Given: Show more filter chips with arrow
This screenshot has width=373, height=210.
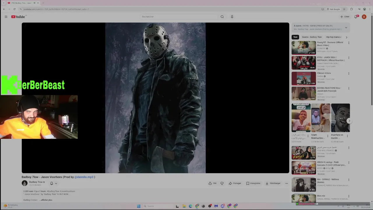Looking at the screenshot, I should [346, 37].
